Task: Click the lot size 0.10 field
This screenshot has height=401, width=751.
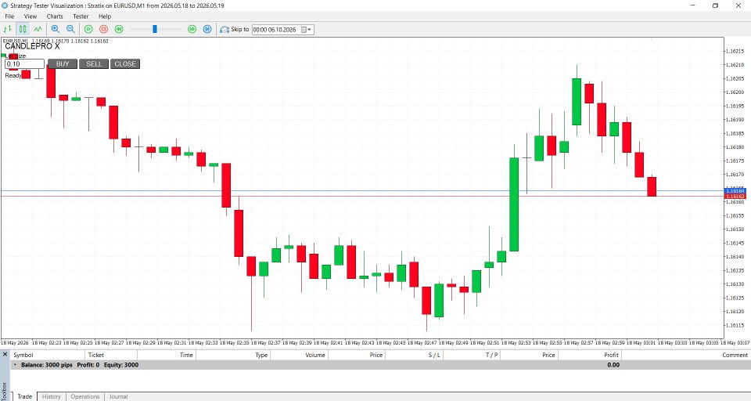Action: pyautogui.click(x=24, y=63)
